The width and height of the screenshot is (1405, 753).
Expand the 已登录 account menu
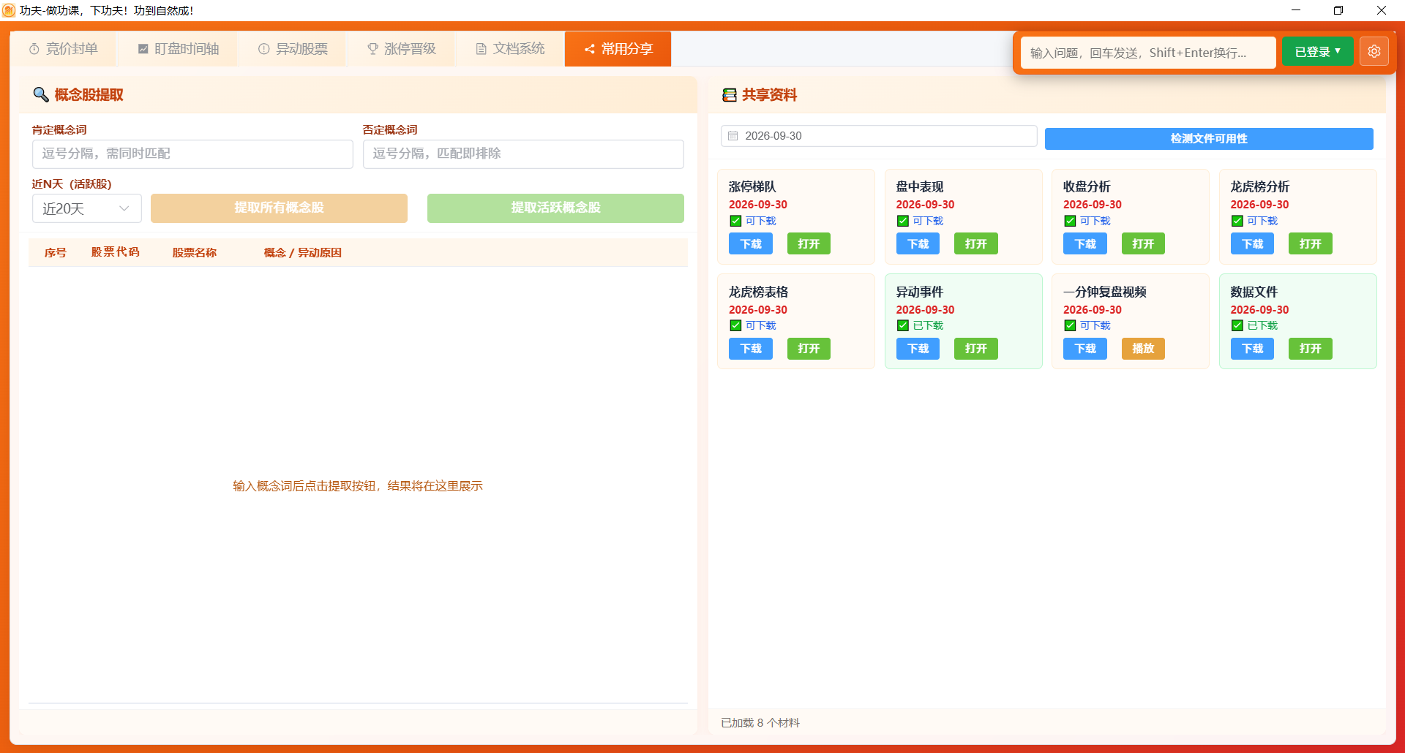pos(1317,52)
